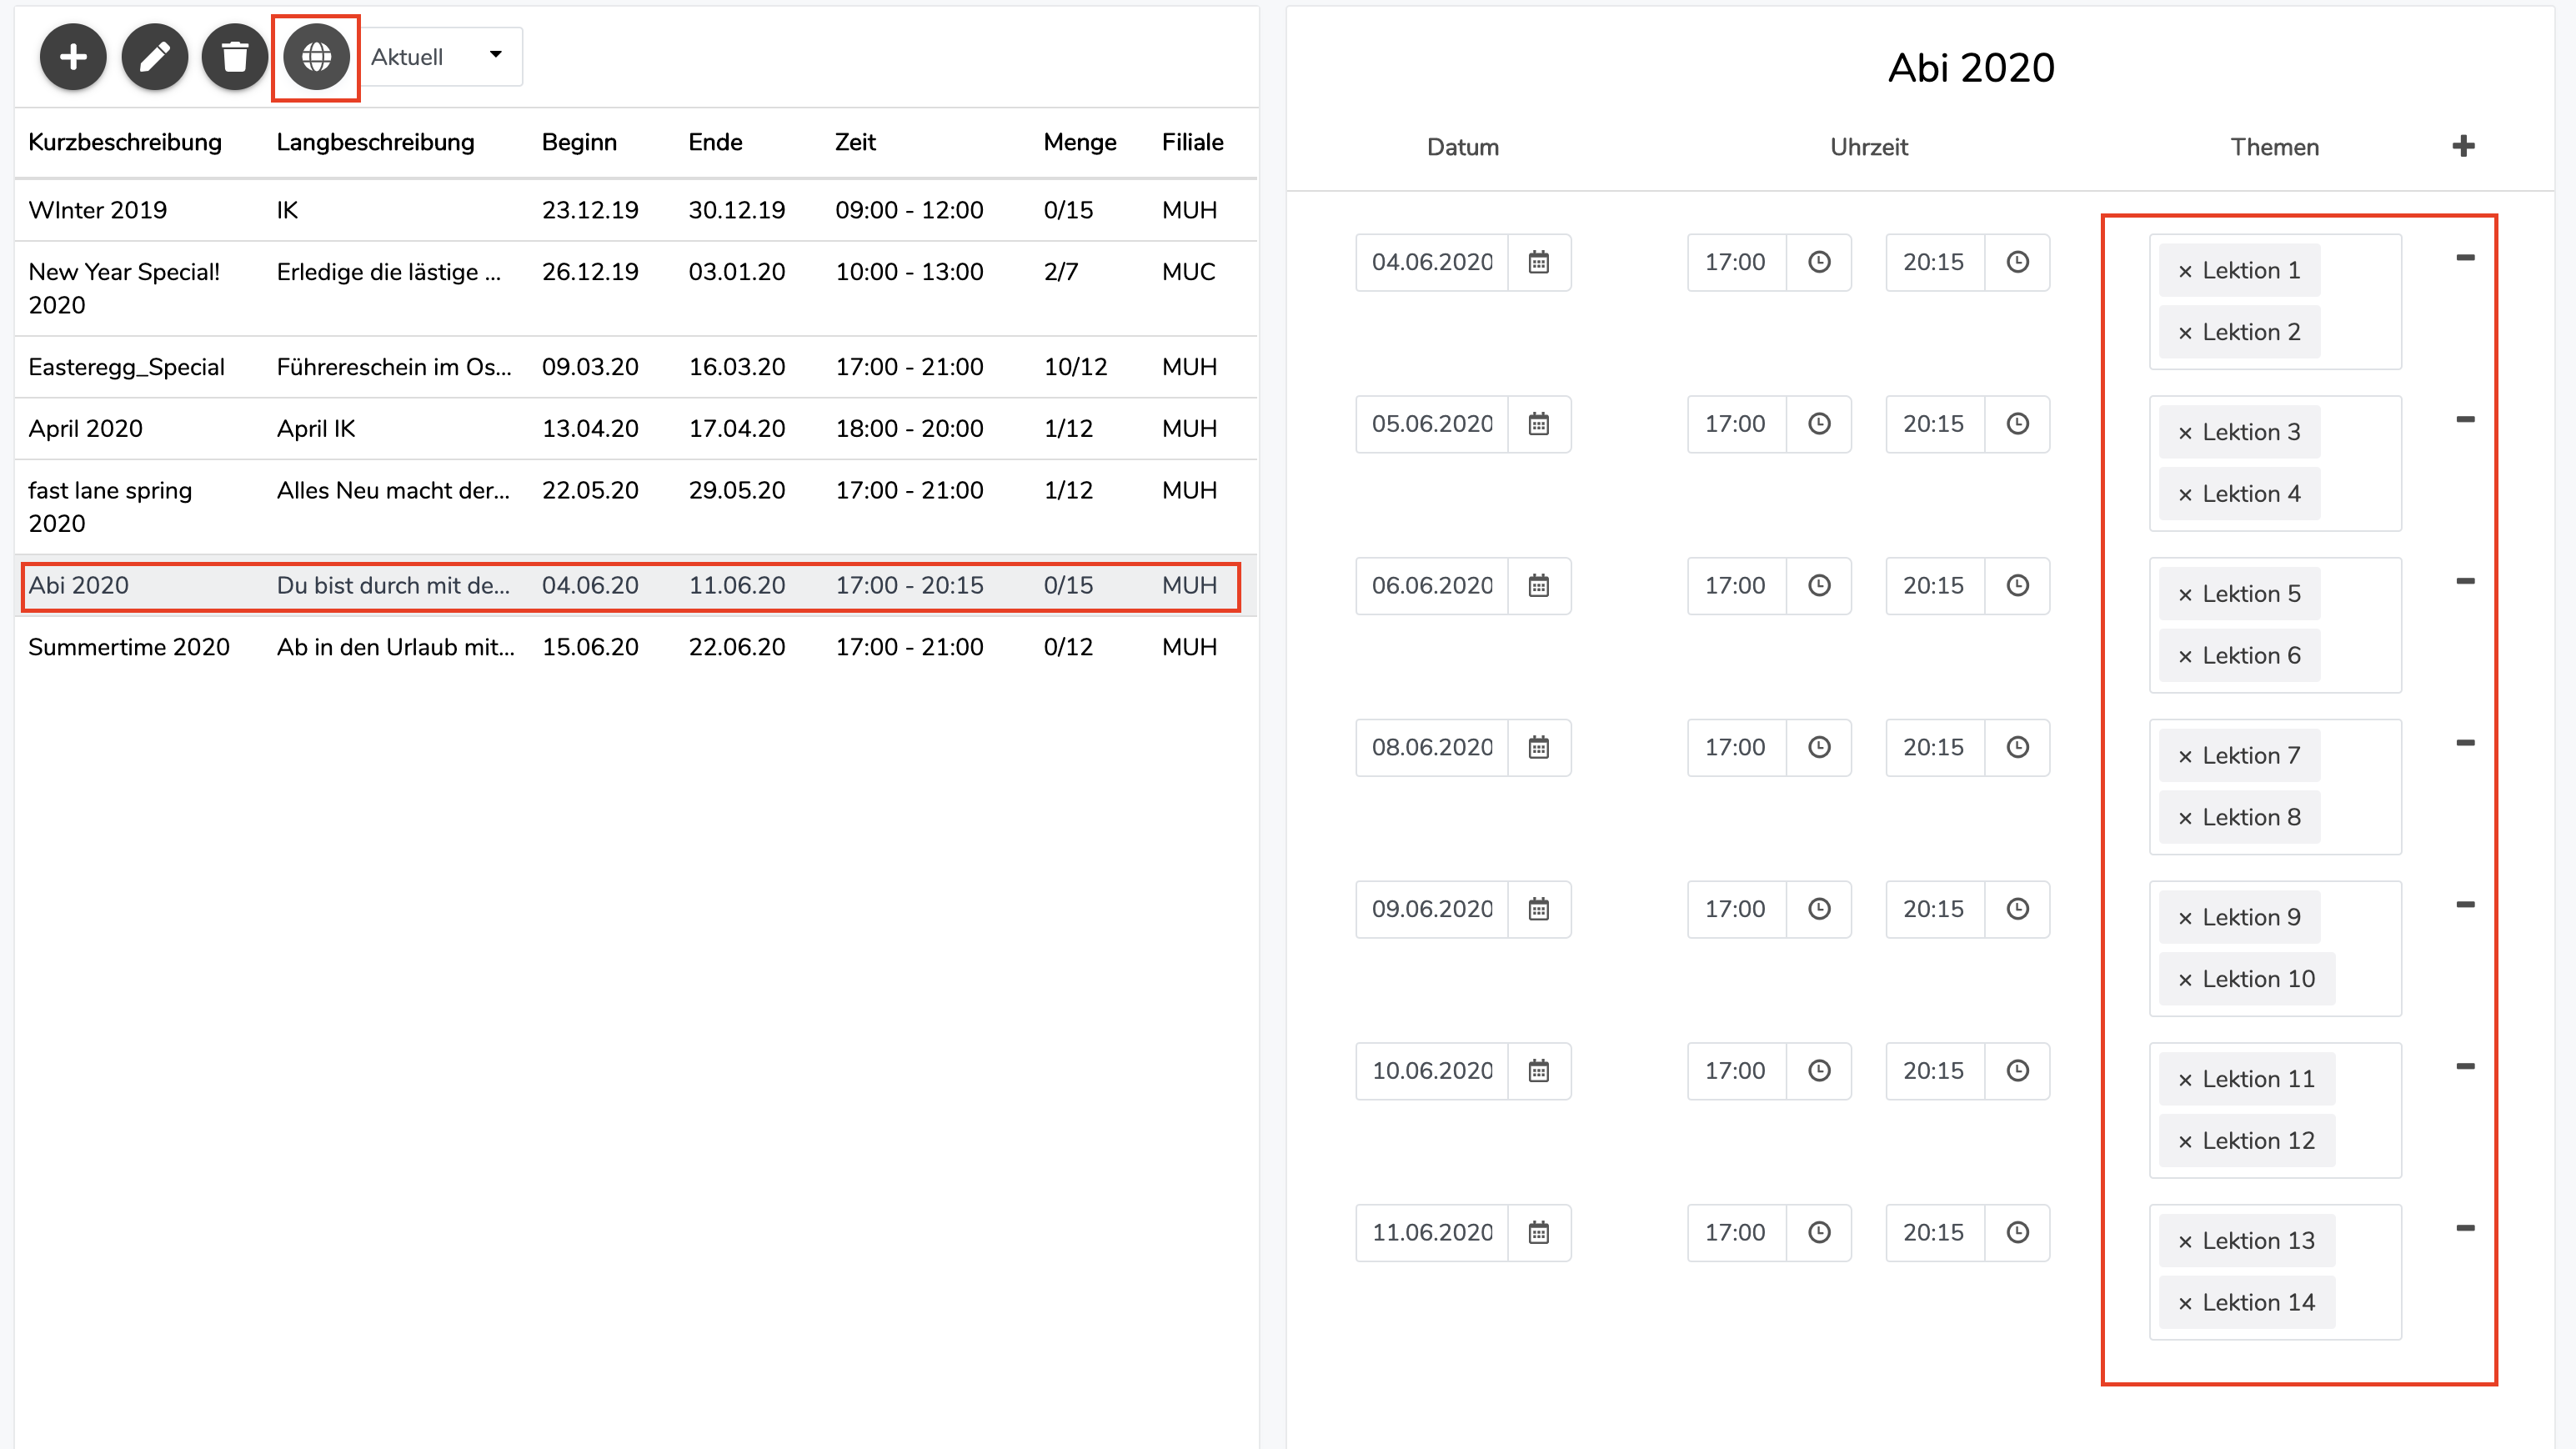Click the trash delete button
Image resolution: width=2576 pixels, height=1449 pixels.
[235, 57]
